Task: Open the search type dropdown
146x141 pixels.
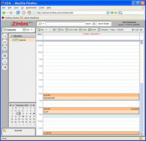Action: pos(43,24)
